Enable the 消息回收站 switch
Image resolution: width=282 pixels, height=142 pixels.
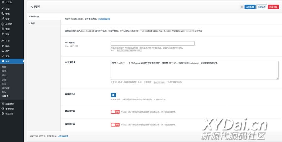pos(115,125)
